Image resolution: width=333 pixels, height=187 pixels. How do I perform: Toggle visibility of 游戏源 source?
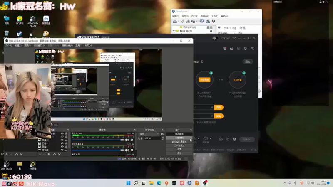click(x=62, y=150)
